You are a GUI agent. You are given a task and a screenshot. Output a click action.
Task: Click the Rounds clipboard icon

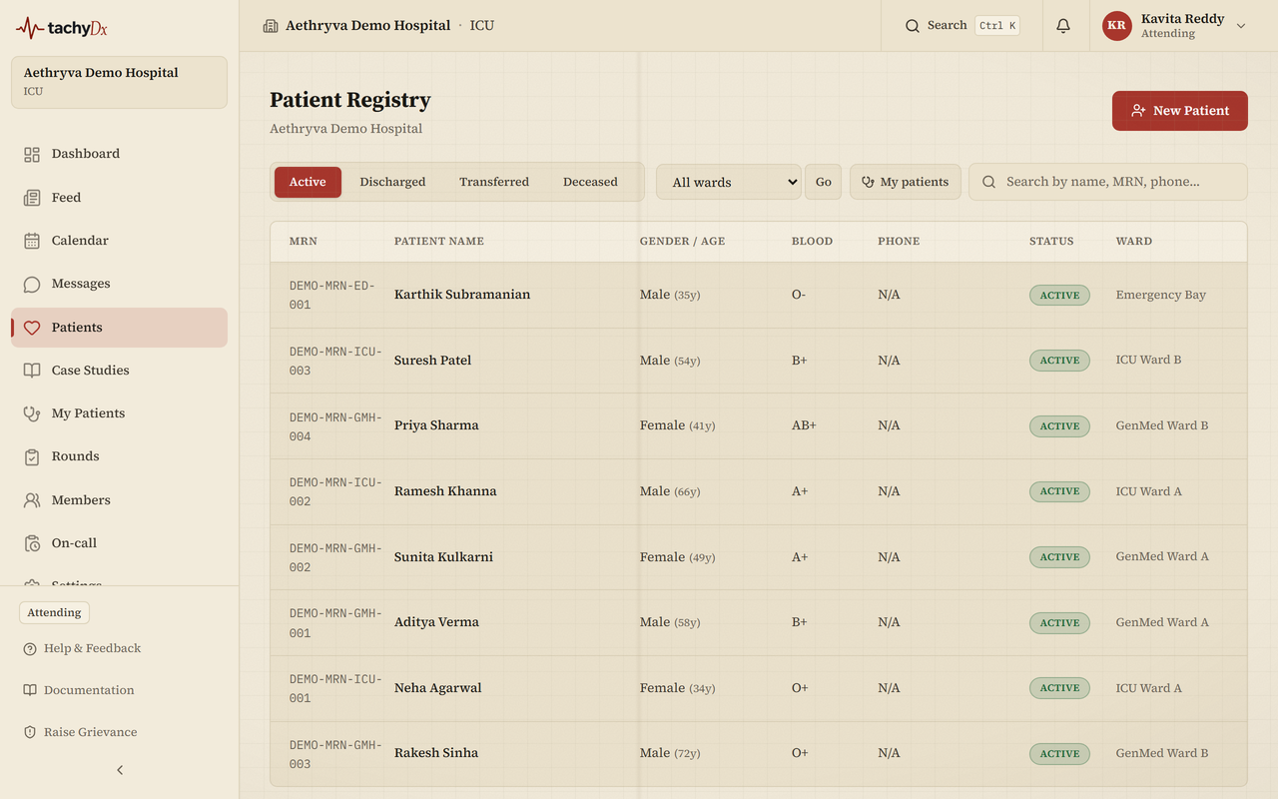pyautogui.click(x=32, y=456)
